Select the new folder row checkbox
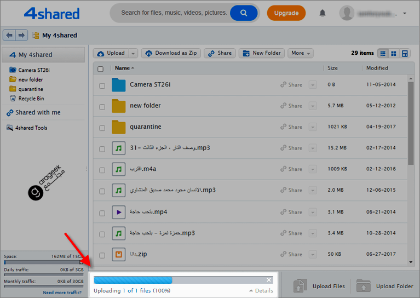The height and width of the screenshot is (298, 420). [x=102, y=106]
